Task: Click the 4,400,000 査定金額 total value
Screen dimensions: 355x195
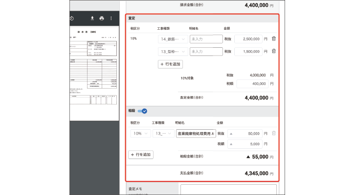Action: pyautogui.click(x=257, y=97)
